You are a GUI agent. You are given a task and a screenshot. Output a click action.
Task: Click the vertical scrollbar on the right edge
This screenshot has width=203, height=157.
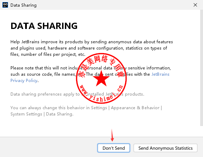[x=202, y=68]
